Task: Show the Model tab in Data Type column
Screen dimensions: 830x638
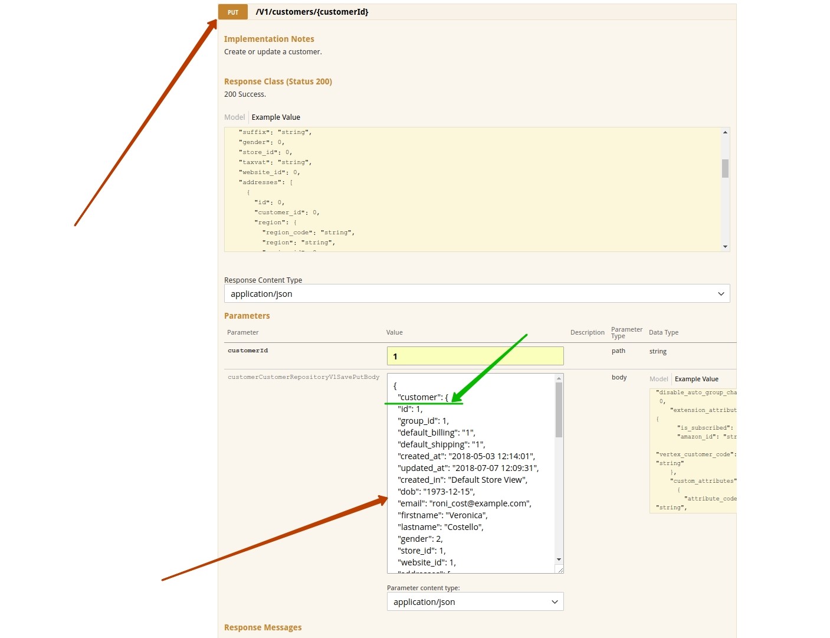Action: (x=658, y=379)
